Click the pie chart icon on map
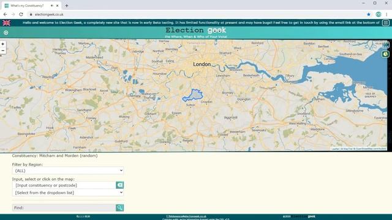This screenshot has width=392, height=220. [385, 54]
